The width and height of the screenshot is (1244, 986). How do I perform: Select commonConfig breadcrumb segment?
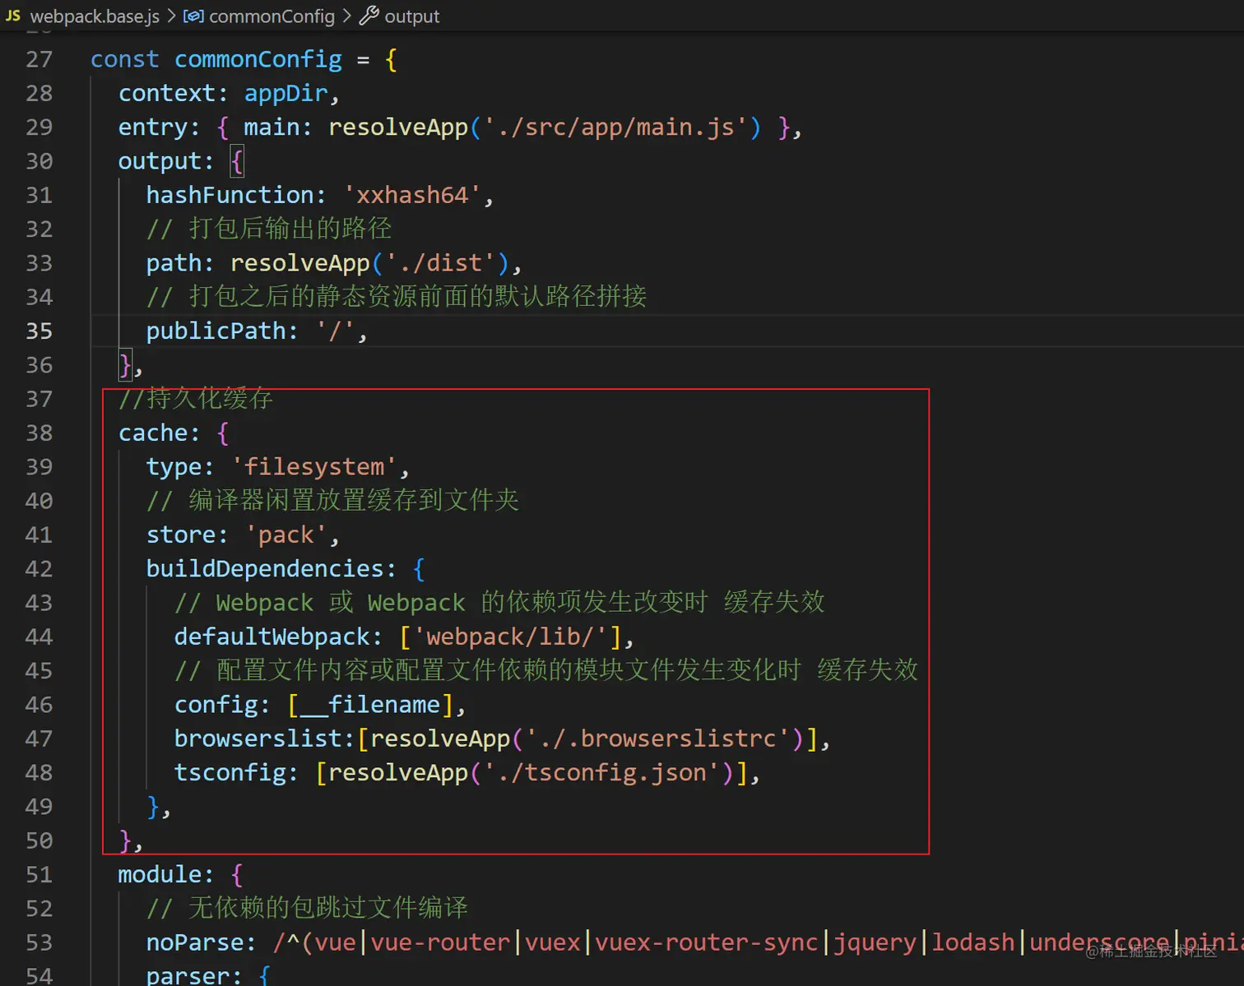coord(272,16)
